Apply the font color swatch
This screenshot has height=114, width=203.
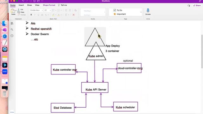[59, 15]
